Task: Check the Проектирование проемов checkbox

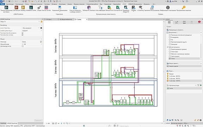Action: click(170, 49)
